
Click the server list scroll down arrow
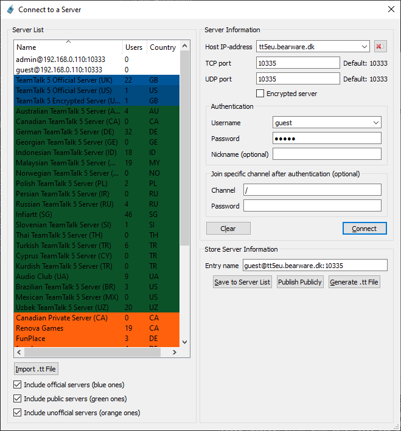tap(184, 342)
